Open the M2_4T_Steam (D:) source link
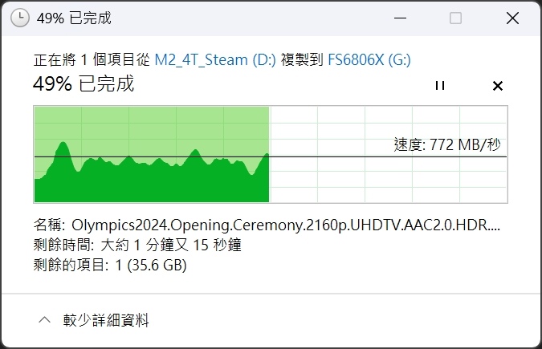Image resolution: width=542 pixels, height=349 pixels. [x=215, y=60]
